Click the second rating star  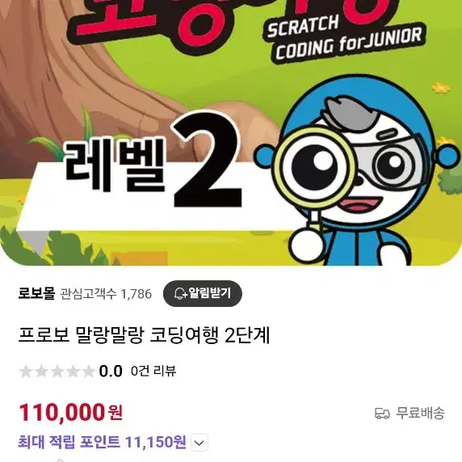[x=41, y=372]
